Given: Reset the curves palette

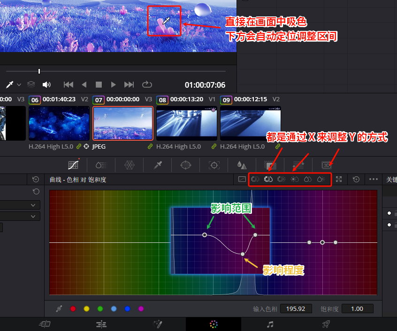Looking at the screenshot, I should tap(356, 179).
